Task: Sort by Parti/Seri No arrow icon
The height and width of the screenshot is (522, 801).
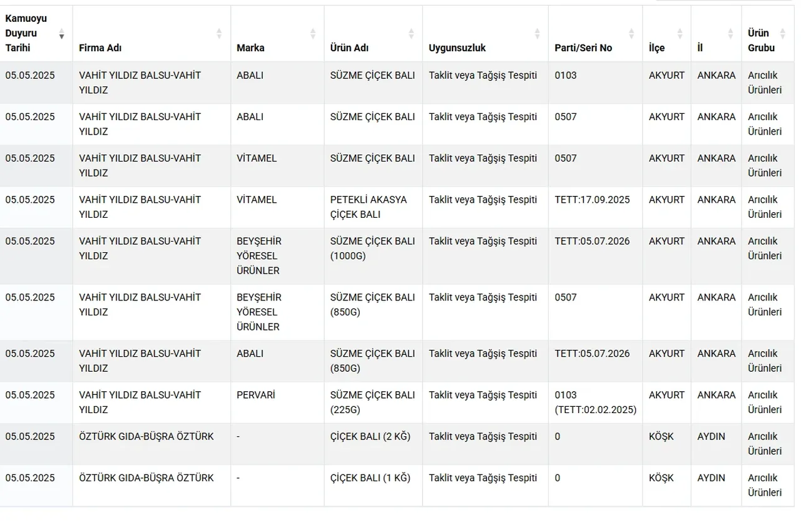Action: tap(631, 34)
